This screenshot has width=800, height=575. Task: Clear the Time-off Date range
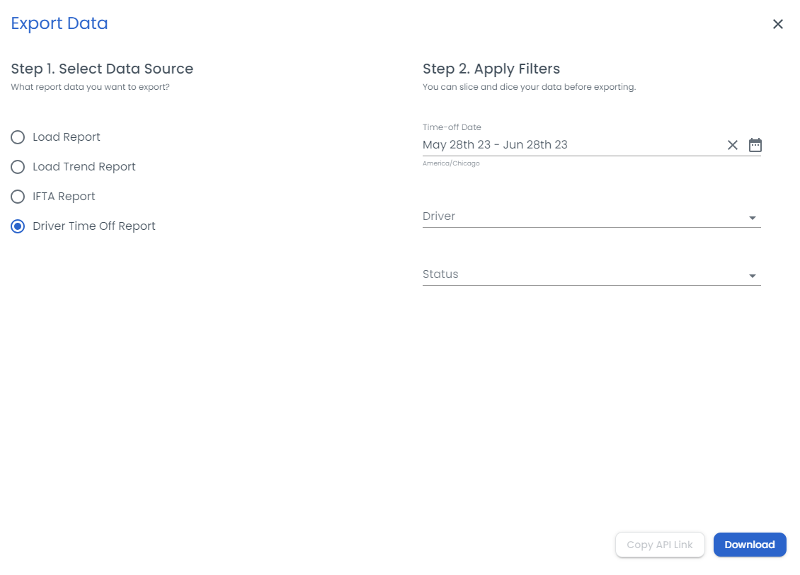[732, 145]
